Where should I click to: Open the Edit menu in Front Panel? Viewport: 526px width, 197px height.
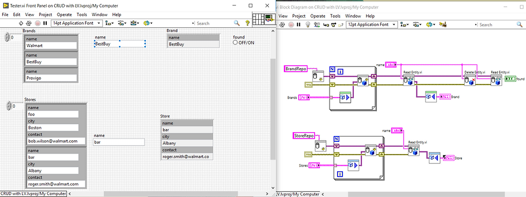pyautogui.click(x=17, y=14)
